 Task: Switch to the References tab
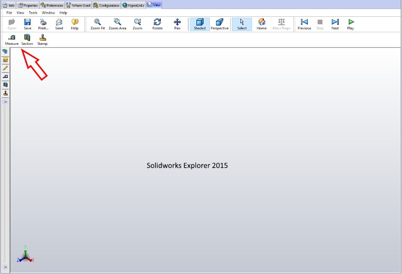click(x=52, y=5)
